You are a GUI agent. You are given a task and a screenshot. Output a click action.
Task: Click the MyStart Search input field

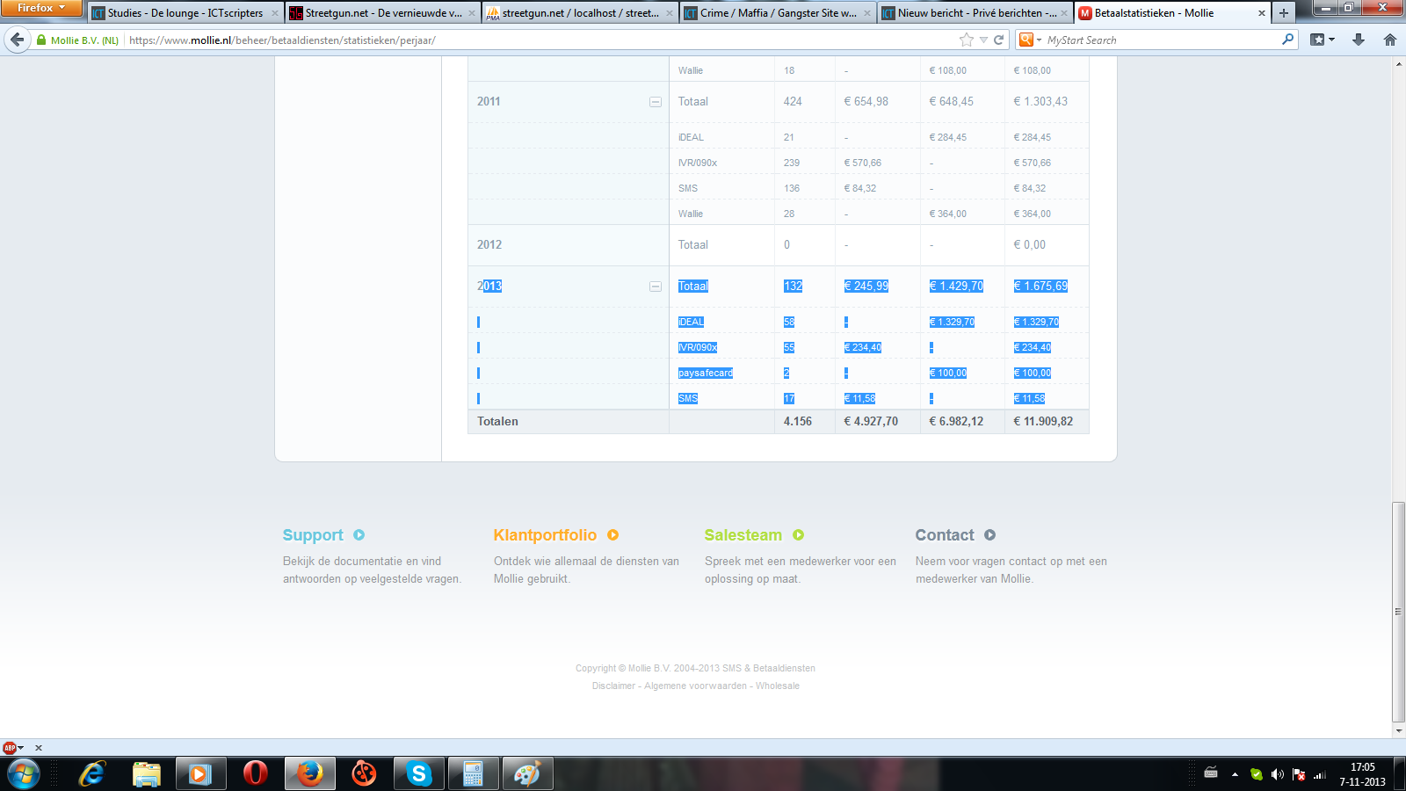point(1160,40)
